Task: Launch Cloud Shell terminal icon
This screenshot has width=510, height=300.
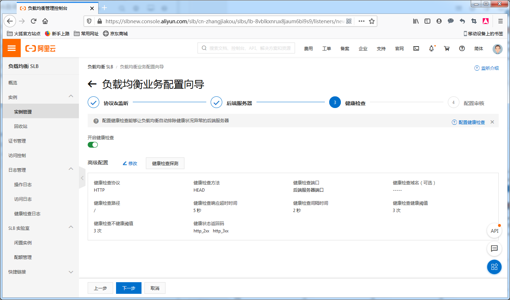Action: [416, 48]
